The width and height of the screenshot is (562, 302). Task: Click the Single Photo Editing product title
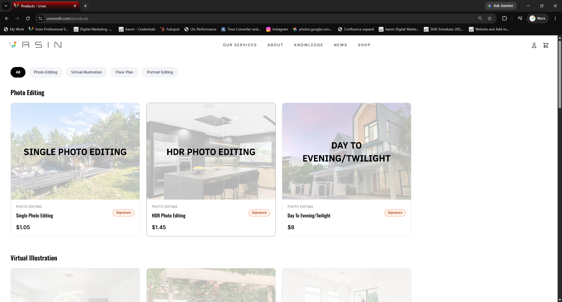pos(35,216)
